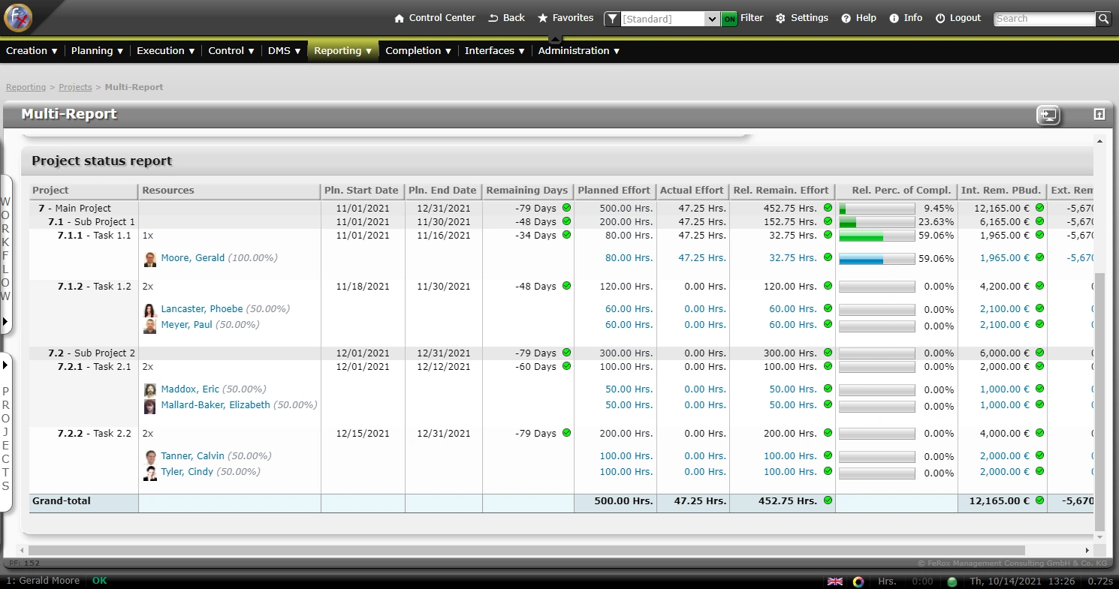The width and height of the screenshot is (1119, 589).
Task: Click the funnel filter icon
Action: click(613, 19)
